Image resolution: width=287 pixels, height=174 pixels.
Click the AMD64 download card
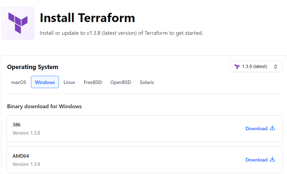143,160
